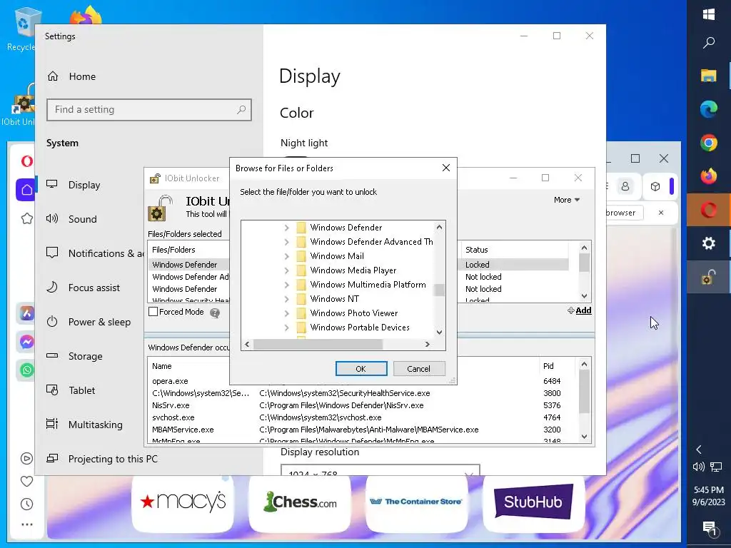The height and width of the screenshot is (548, 731).
Task: Open volume control in system tray
Action: [698, 467]
